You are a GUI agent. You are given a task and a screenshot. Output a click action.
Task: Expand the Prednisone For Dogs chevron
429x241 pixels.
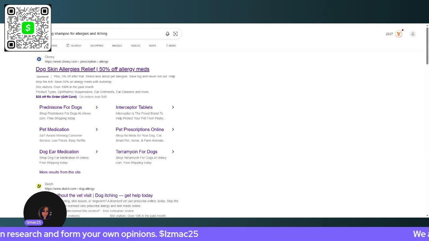point(97,107)
